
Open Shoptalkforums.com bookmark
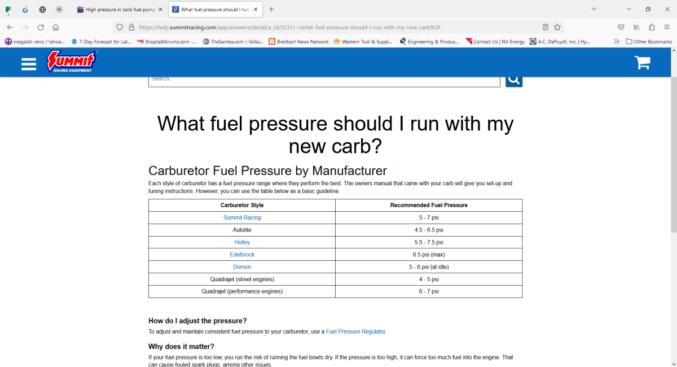tap(167, 42)
